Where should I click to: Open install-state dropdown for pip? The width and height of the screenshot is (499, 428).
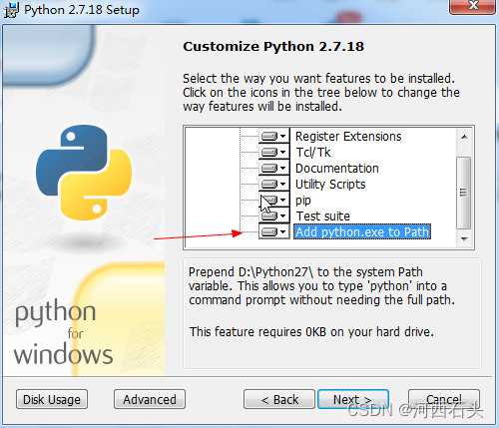pyautogui.click(x=274, y=200)
